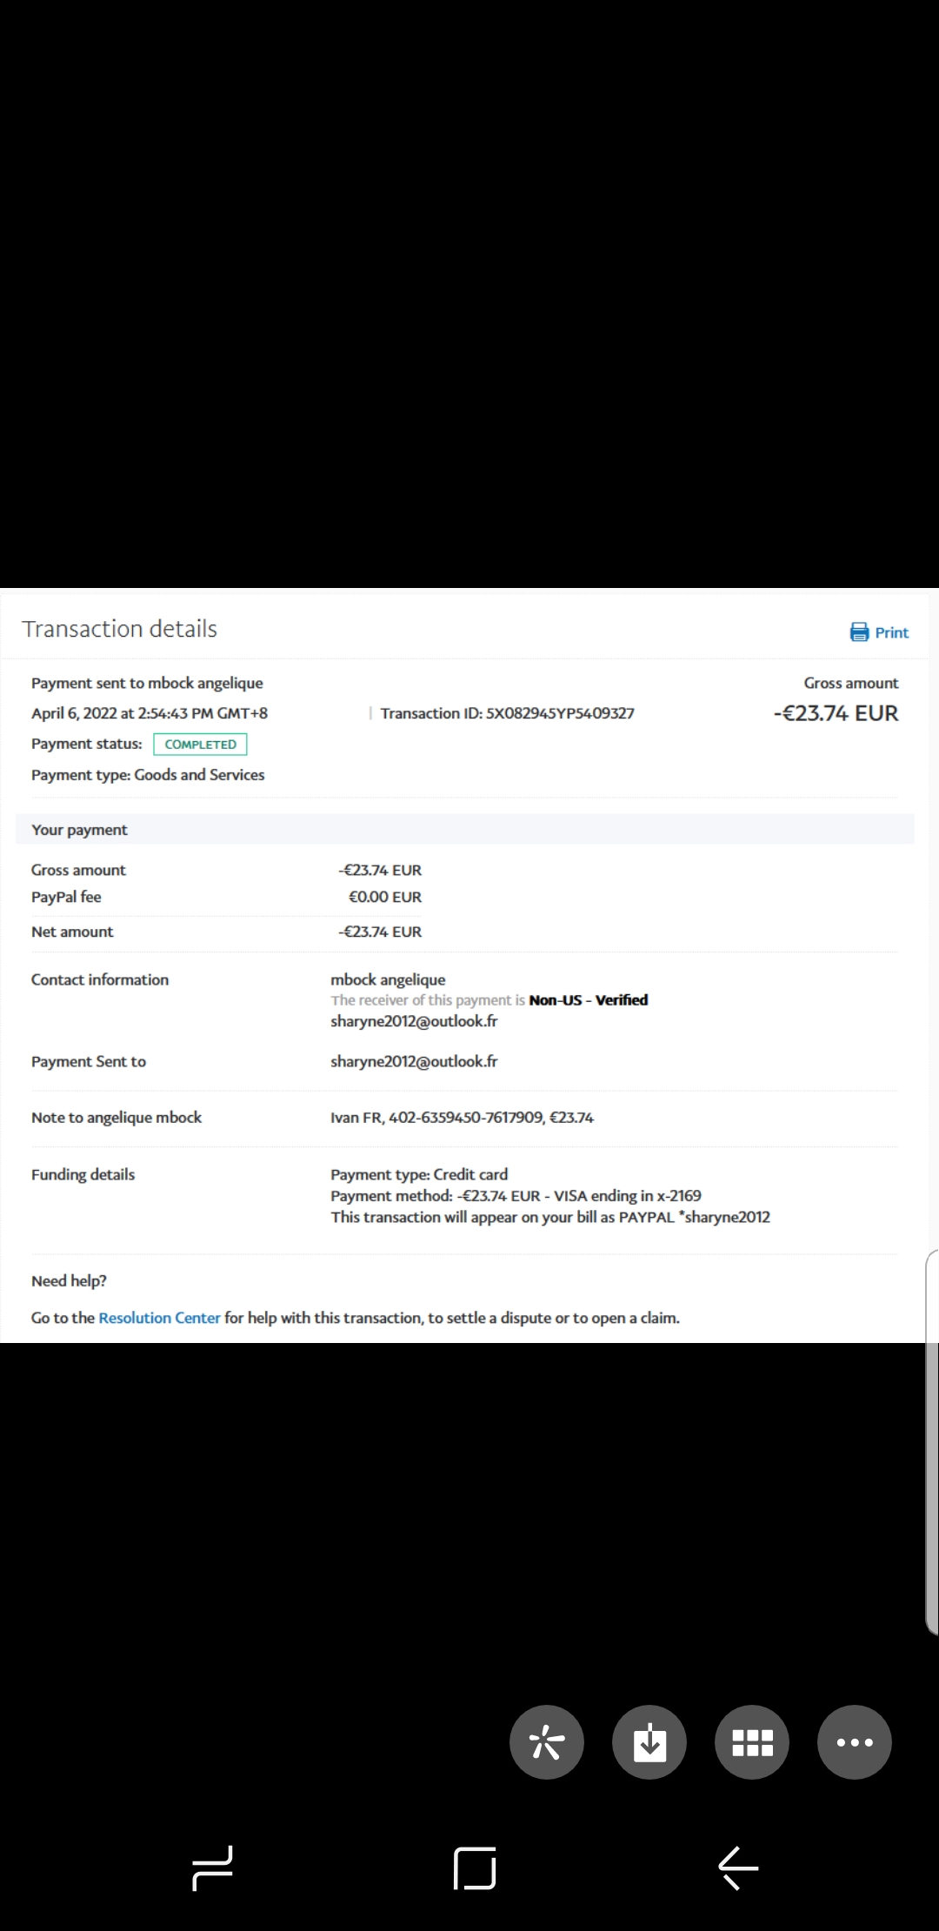Click the Non-US - Verified text
This screenshot has height=1931, width=939.
point(589,1000)
